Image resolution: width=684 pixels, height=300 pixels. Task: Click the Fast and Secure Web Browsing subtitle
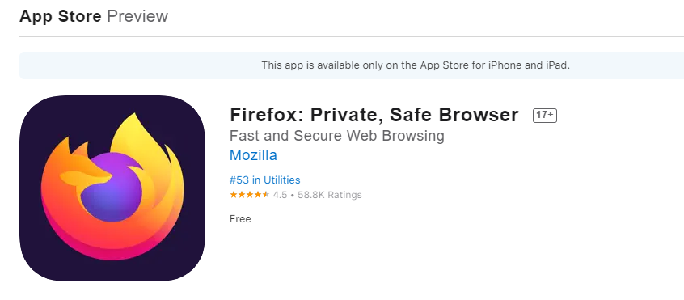(x=337, y=136)
